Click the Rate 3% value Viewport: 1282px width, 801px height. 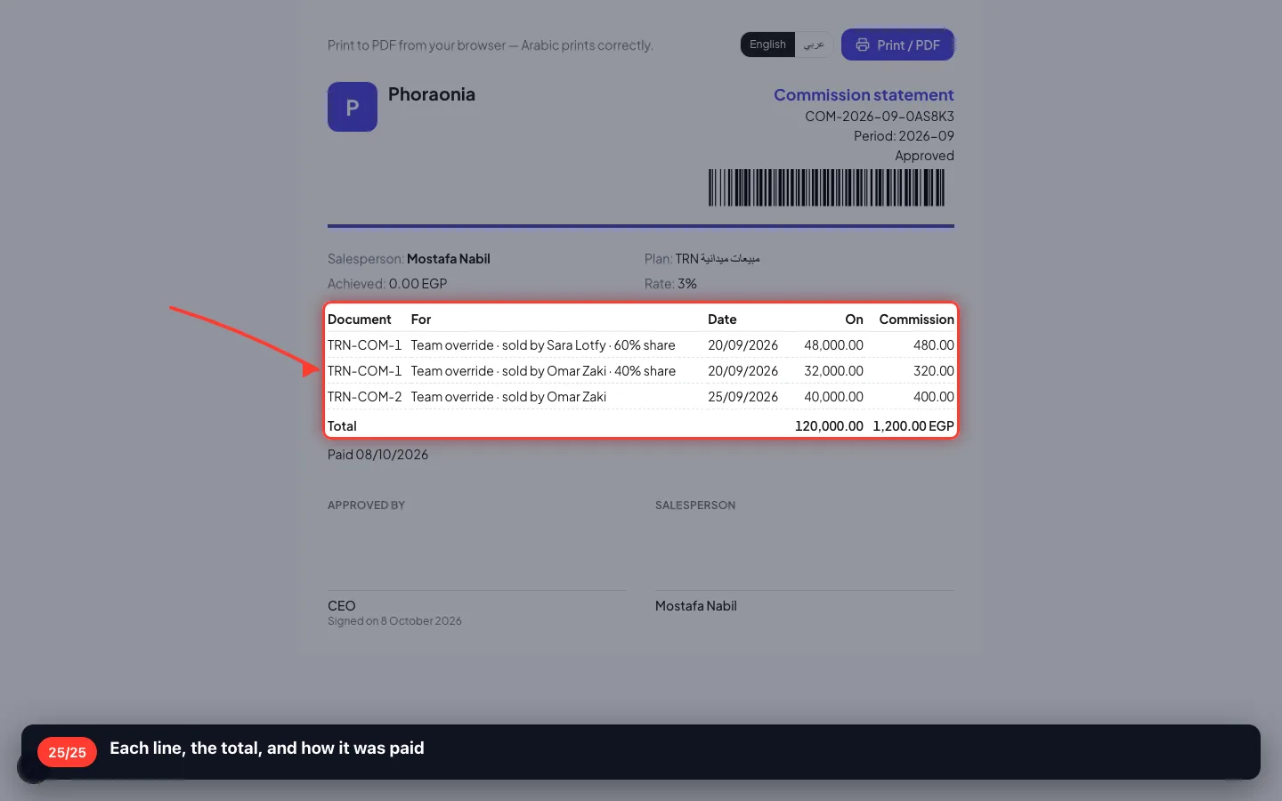click(x=686, y=284)
